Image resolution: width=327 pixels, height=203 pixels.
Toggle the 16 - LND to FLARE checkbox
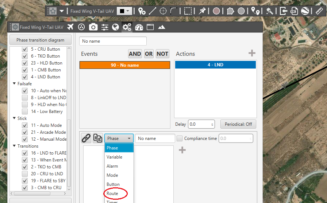click(25, 153)
